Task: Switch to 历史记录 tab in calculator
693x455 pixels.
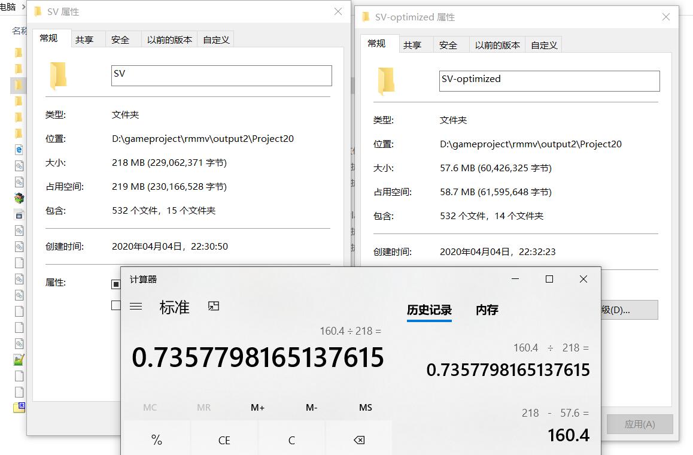Action: [429, 310]
